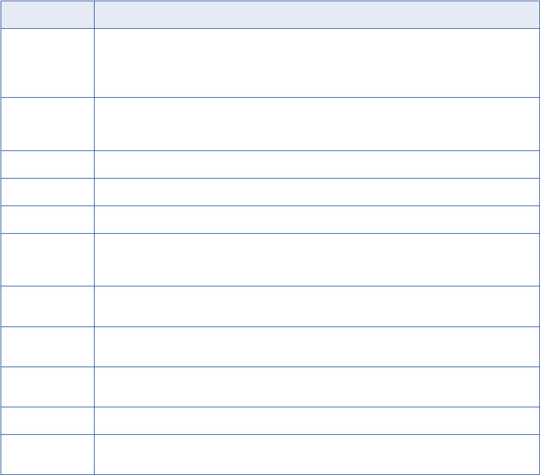Click the shaded header cell of the wide column
540x475 pixels.
coord(316,14)
